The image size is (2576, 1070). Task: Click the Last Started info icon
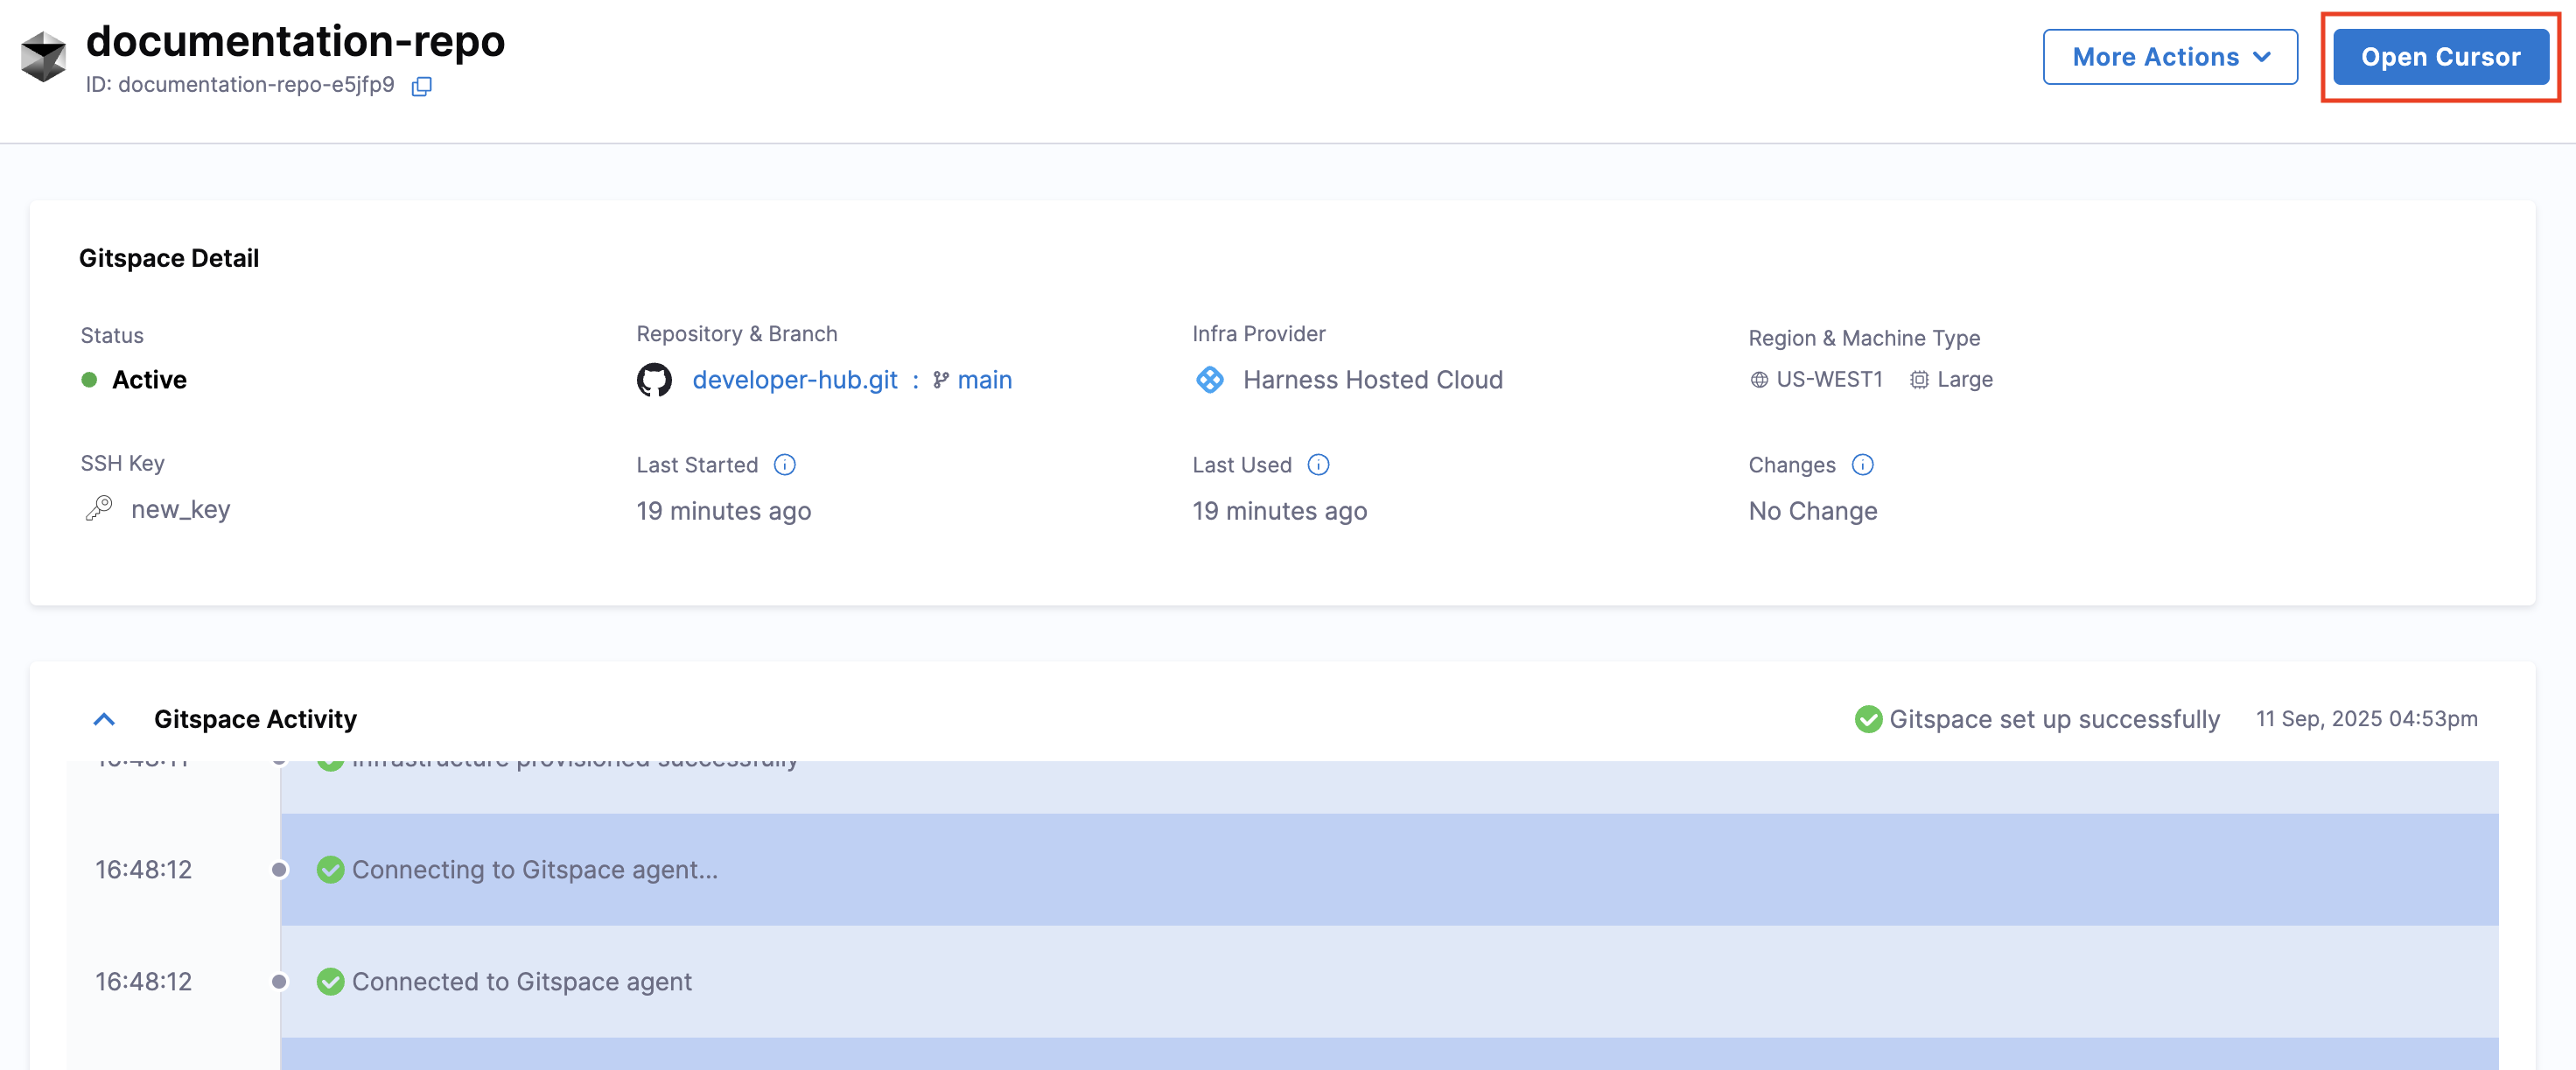785,465
